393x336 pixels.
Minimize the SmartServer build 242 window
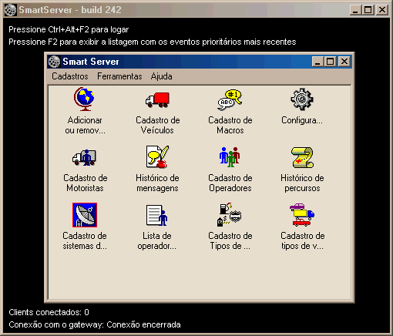(355, 10)
